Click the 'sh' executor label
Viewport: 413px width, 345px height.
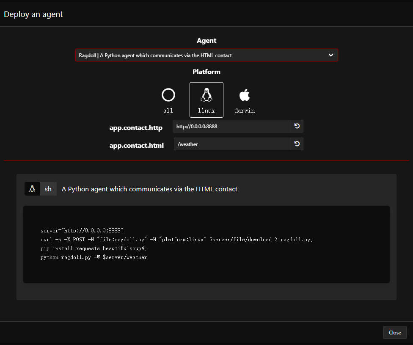(x=48, y=189)
